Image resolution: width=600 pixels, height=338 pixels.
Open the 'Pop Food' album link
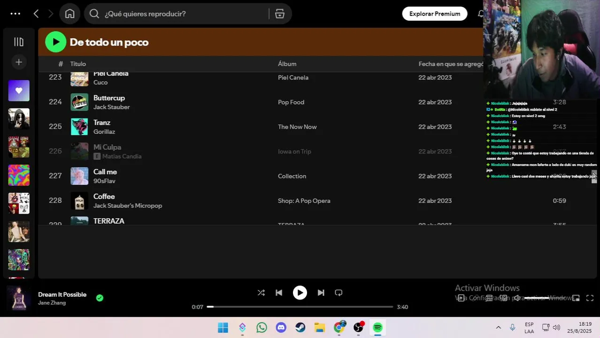click(291, 102)
